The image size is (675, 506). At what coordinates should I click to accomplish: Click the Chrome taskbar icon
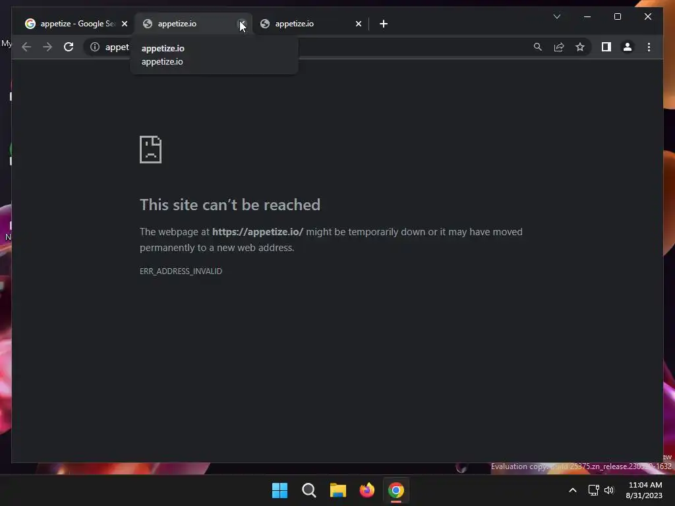[x=396, y=490]
